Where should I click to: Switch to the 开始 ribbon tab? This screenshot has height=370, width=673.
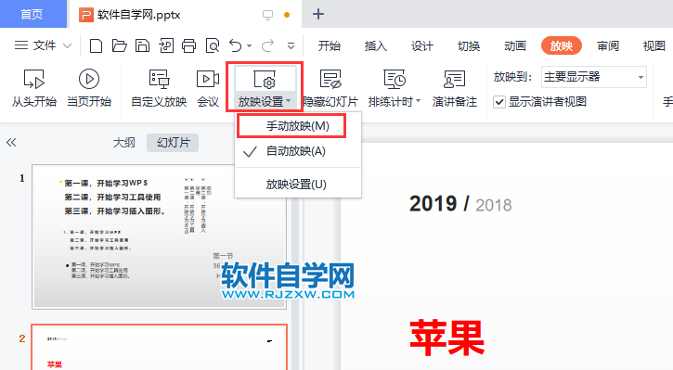click(330, 45)
